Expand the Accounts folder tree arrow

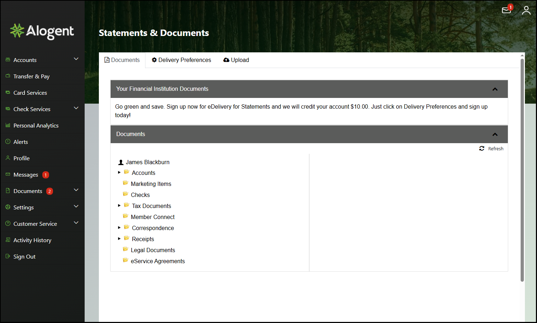click(x=119, y=172)
